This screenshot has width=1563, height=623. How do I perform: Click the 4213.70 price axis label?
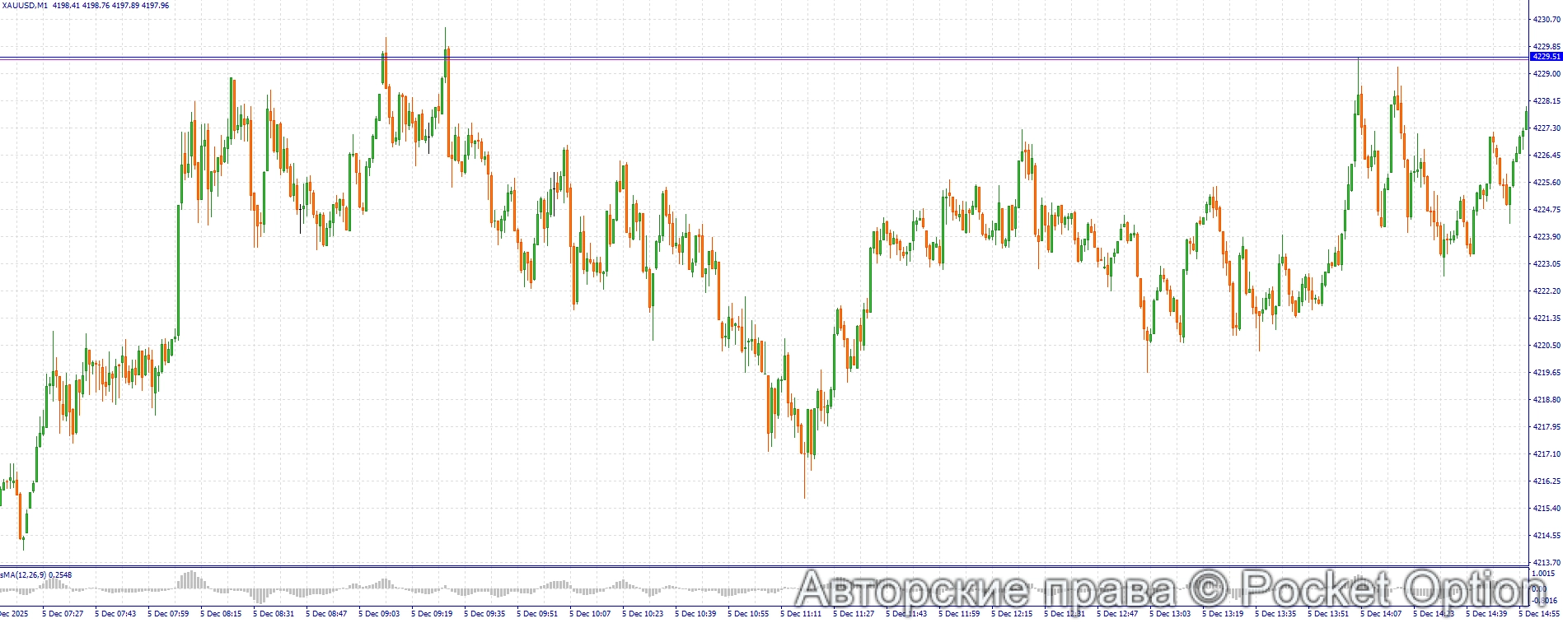(1545, 563)
